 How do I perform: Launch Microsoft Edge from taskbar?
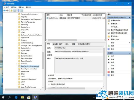pos(16,97)
